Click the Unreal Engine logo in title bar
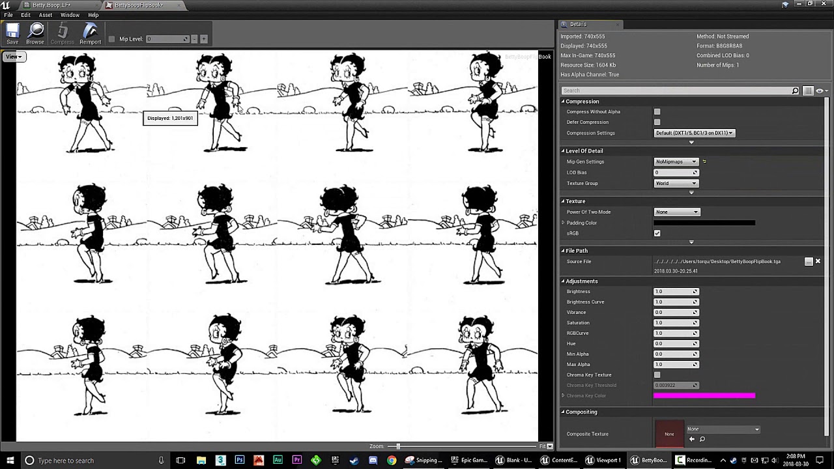The height and width of the screenshot is (469, 834). 6,5
